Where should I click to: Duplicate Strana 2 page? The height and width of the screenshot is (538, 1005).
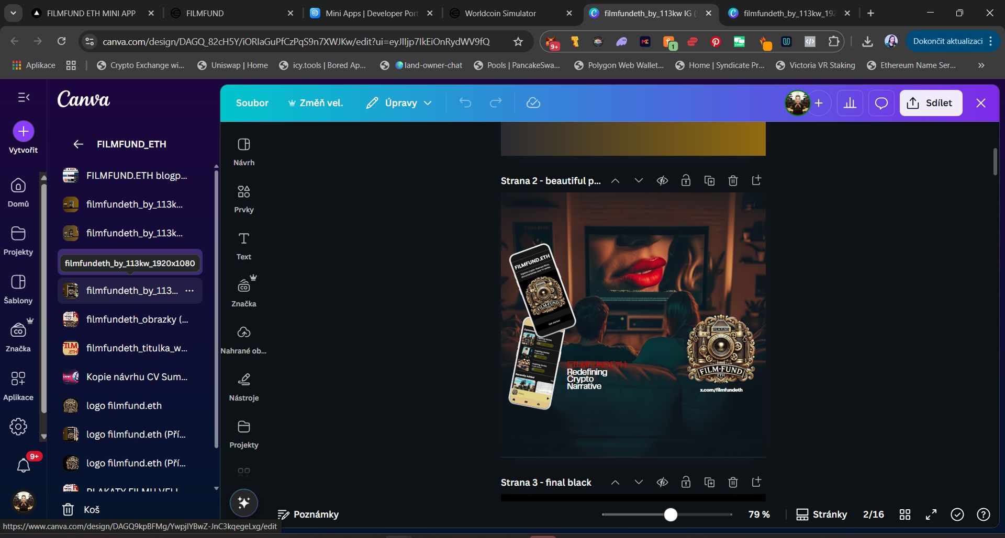(x=709, y=181)
